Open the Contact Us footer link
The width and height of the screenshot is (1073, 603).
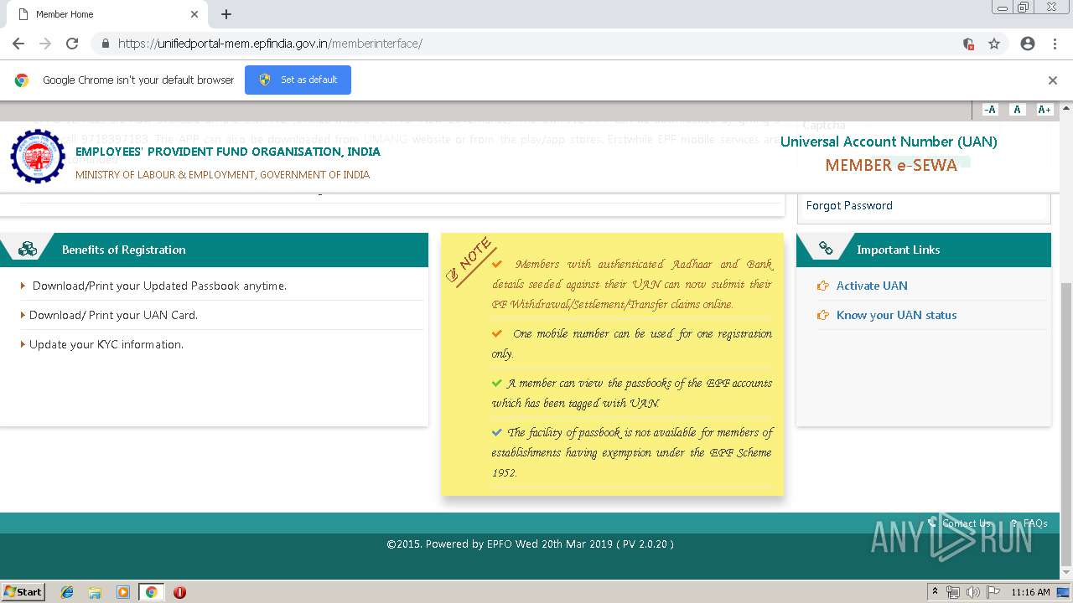[x=966, y=523]
